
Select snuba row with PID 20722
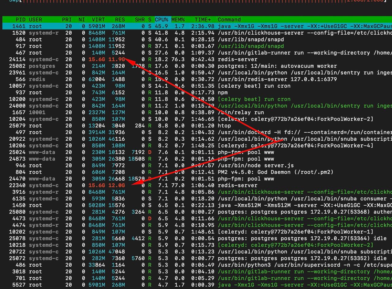(197, 252)
